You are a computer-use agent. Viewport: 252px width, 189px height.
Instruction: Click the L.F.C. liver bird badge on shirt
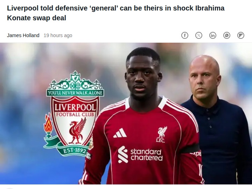(x=161, y=134)
